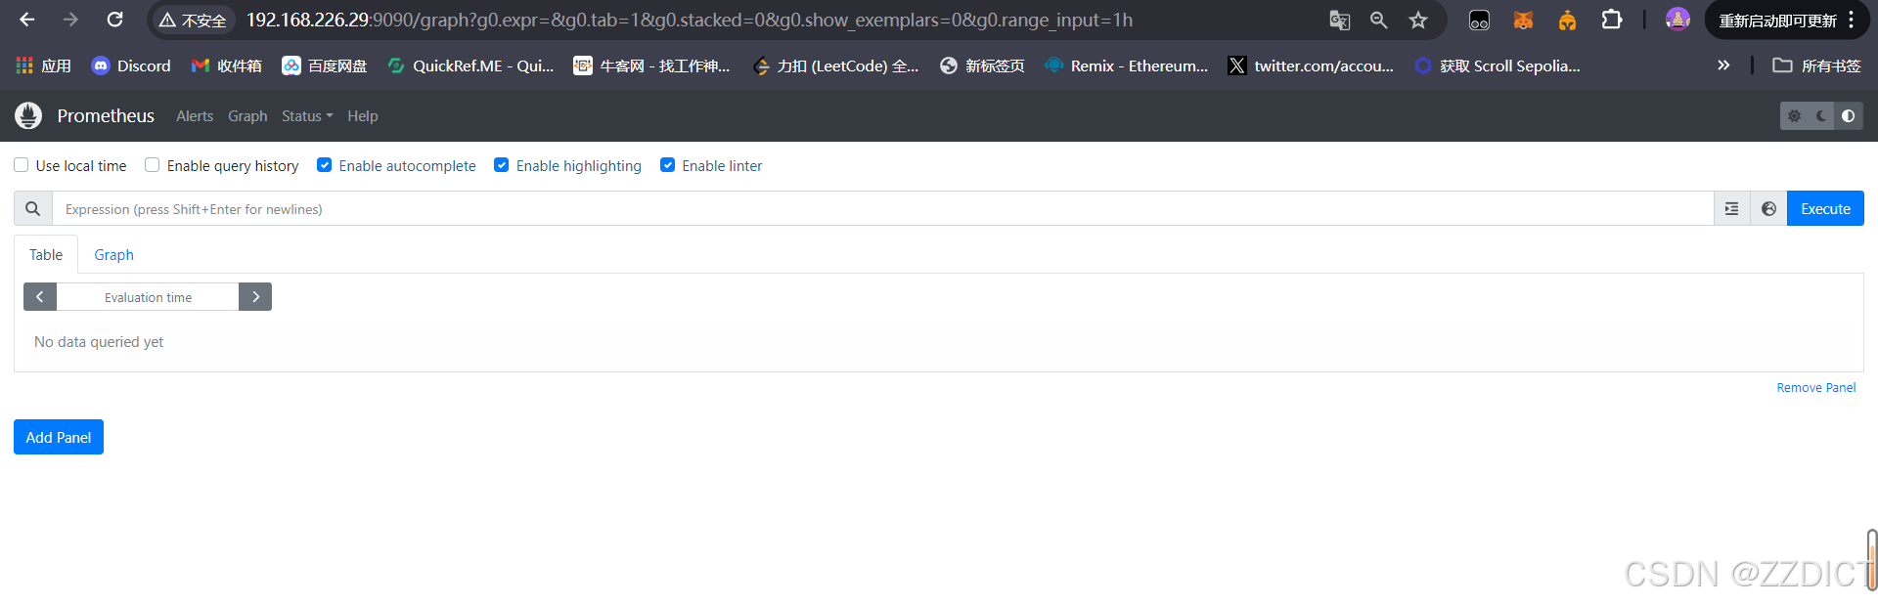This screenshot has height=605, width=1878.
Task: Click the search magnifier beside expression input
Action: 33,208
